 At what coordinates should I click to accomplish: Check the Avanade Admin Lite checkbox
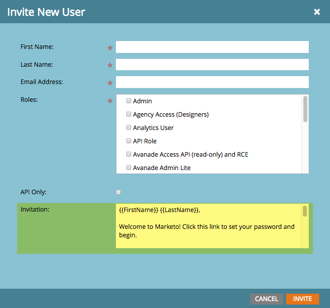(x=129, y=168)
